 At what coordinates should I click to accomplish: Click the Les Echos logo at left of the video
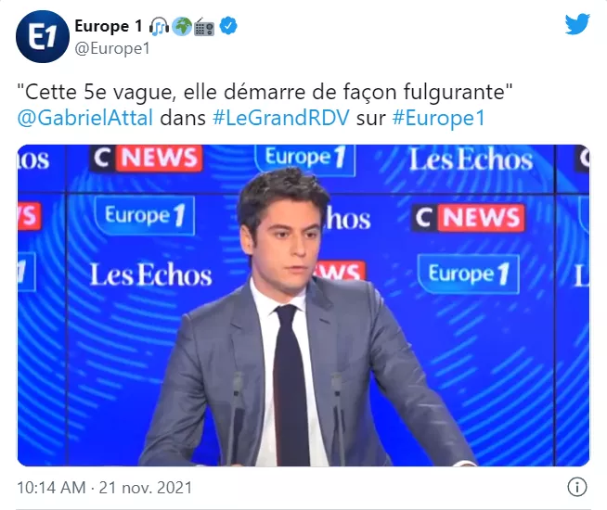coord(150,274)
